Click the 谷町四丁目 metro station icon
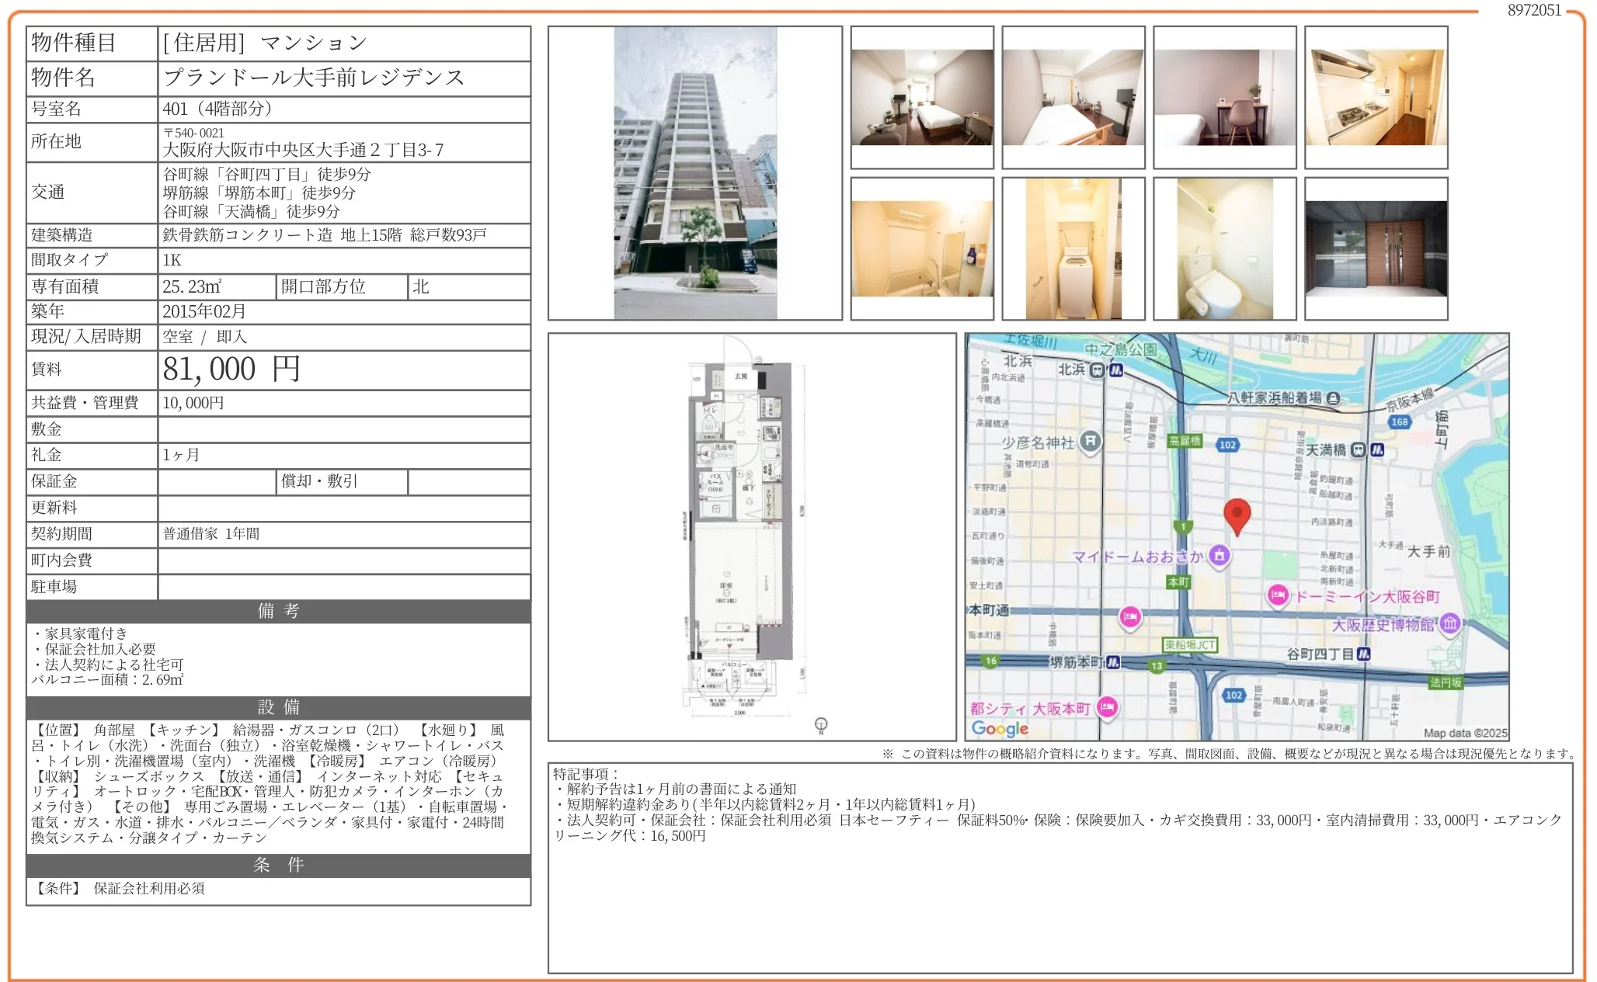The image size is (1597, 982). [1363, 654]
